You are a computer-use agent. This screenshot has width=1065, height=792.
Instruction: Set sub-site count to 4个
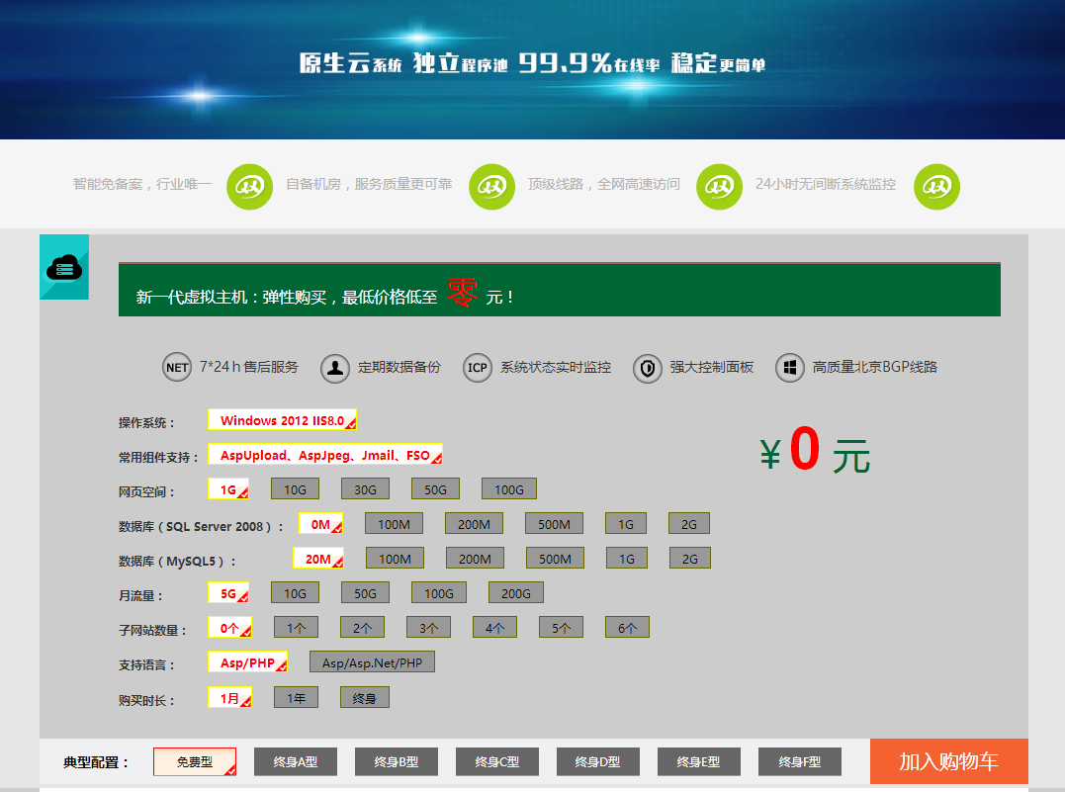click(494, 628)
